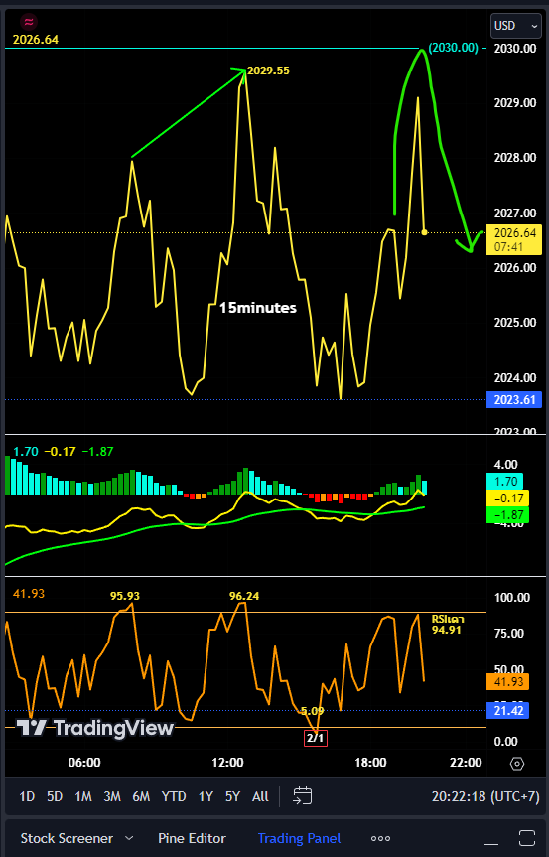Image resolution: width=549 pixels, height=857 pixels.
Task: Click the 94.91 RSI annotation
Action: coord(447,630)
